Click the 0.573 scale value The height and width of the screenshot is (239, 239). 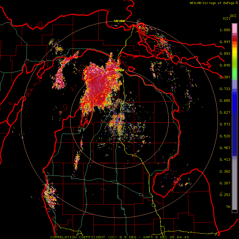pyautogui.click(x=225, y=124)
